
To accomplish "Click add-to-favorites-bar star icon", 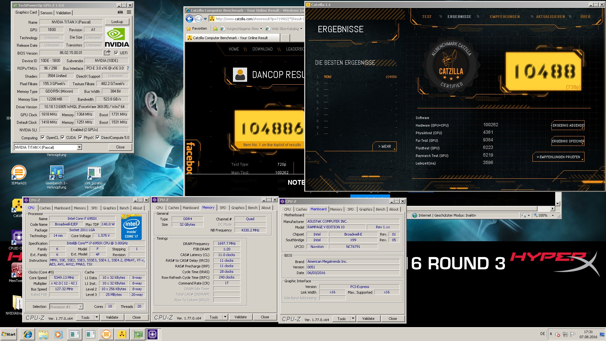I will pos(215,29).
